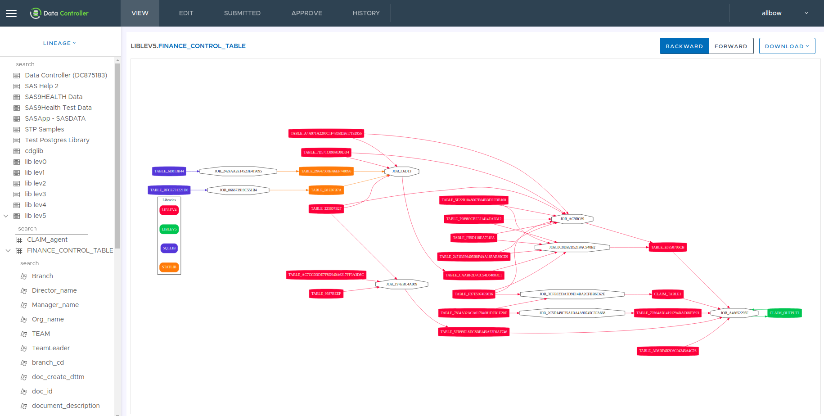
Task: Click the Data Controller logo icon
Action: pyautogui.click(x=36, y=14)
